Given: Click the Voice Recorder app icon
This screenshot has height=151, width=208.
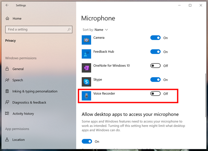Looking at the screenshot, I should [86, 96].
